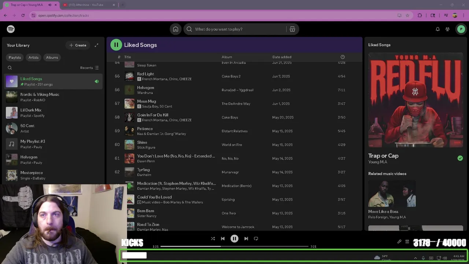The height and width of the screenshot is (264, 469).
Task: Open Chrome extensions puzzle icon
Action: point(420,15)
